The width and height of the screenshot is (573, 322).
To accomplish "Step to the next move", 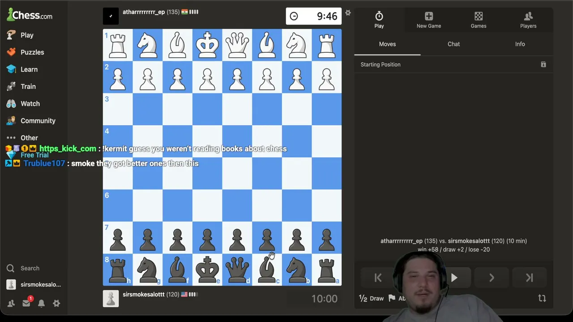I will (x=492, y=278).
